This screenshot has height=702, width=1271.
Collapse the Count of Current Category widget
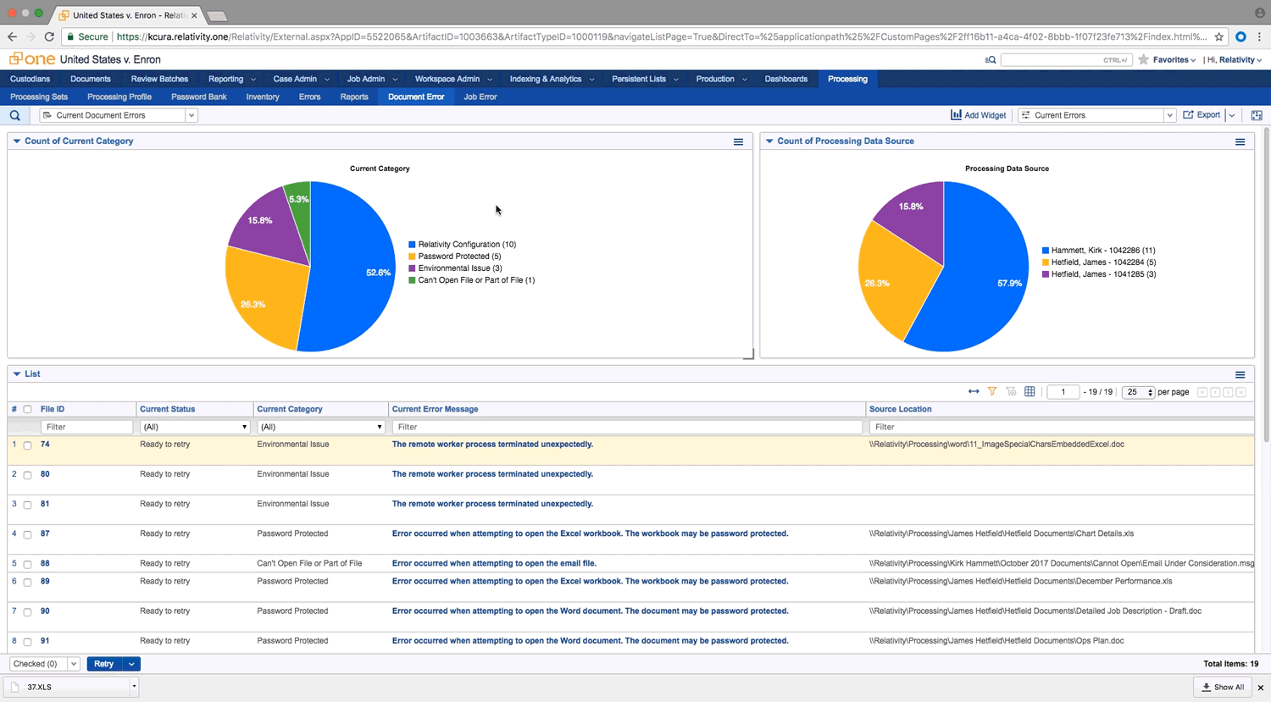(x=17, y=141)
